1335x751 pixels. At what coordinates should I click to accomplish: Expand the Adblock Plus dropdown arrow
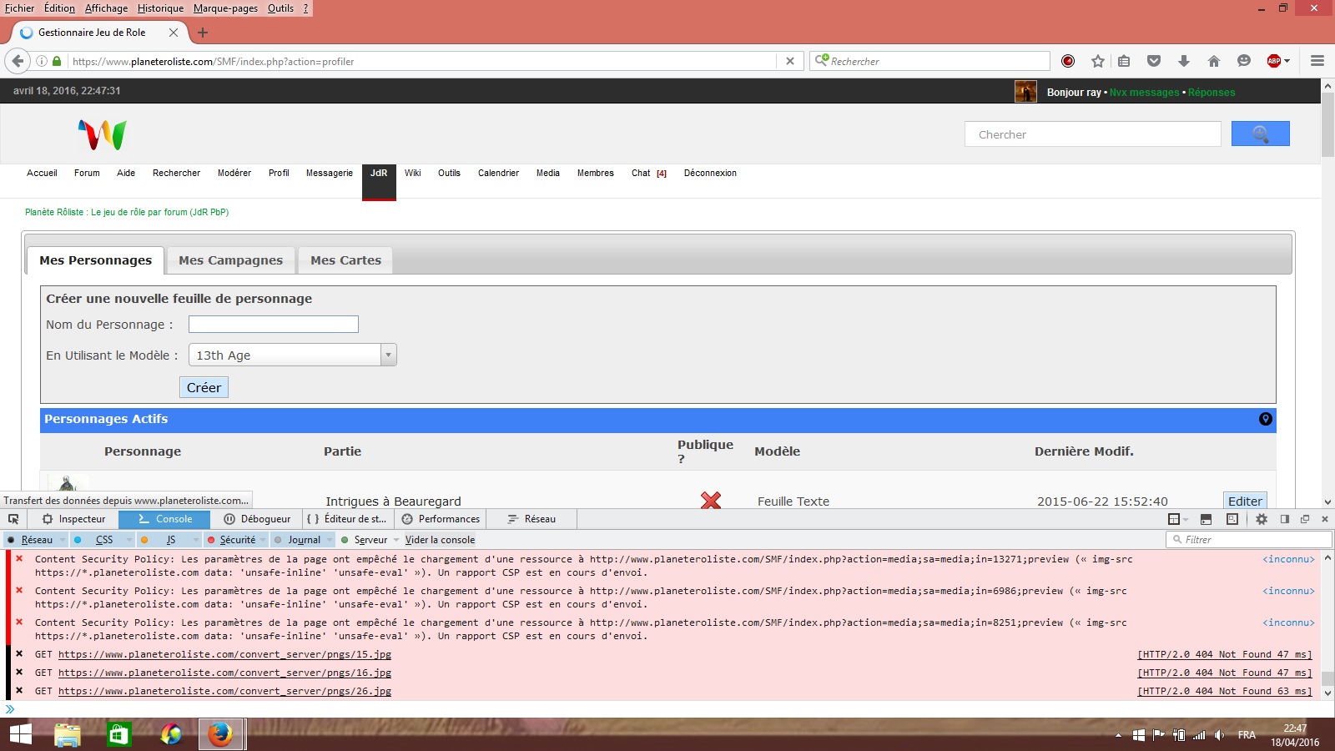point(1287,61)
